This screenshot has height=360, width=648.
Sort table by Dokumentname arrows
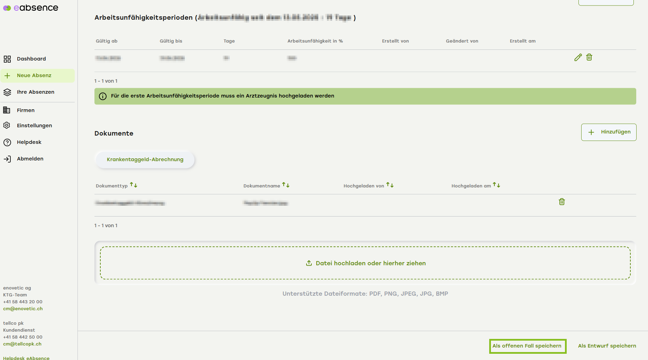click(x=286, y=185)
